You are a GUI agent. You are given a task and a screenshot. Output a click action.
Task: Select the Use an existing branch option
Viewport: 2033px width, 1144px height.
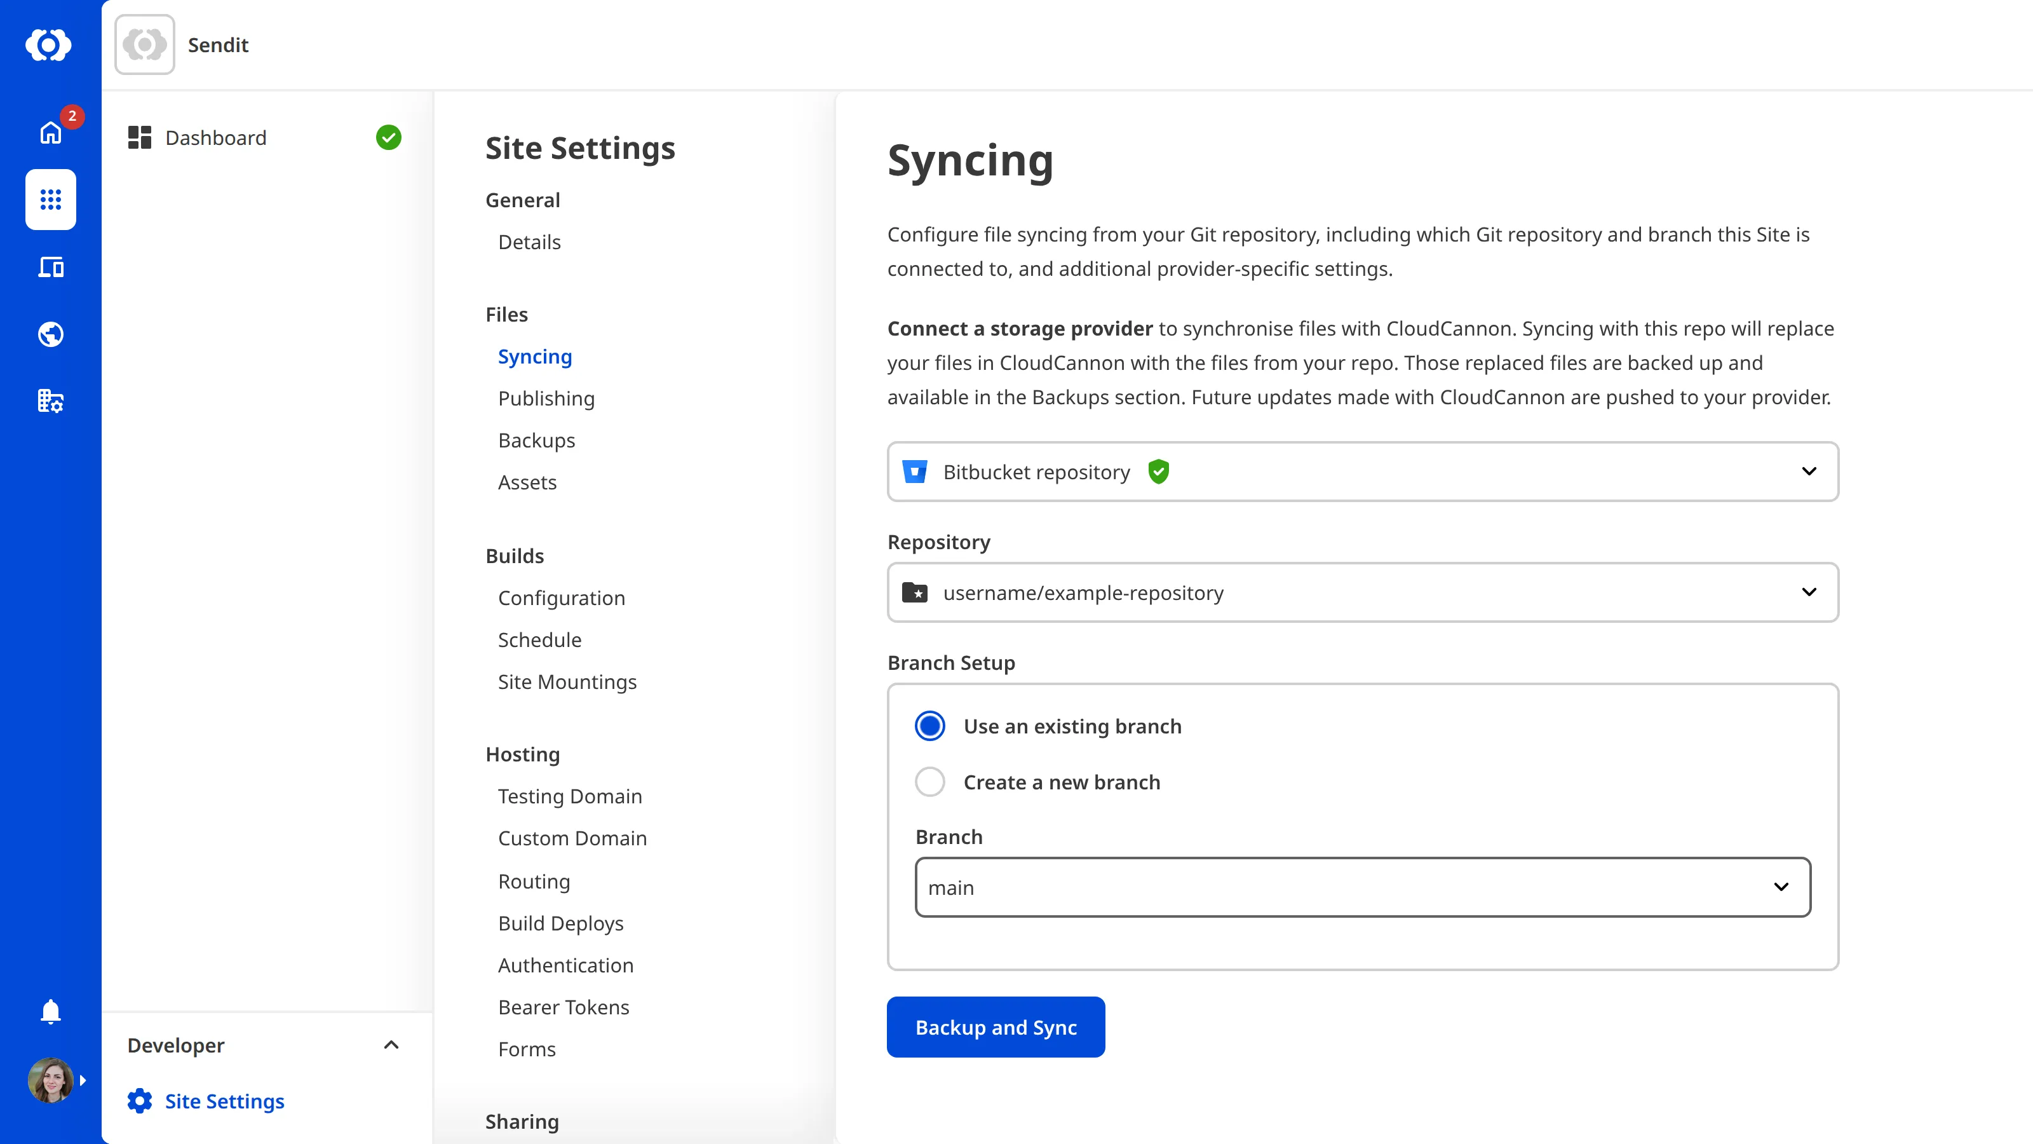click(x=929, y=726)
